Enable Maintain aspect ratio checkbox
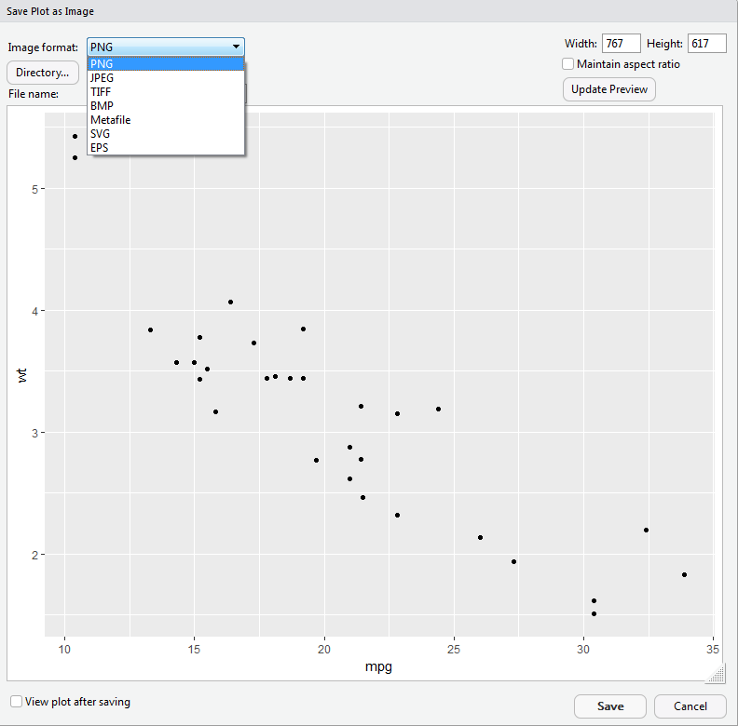The width and height of the screenshot is (738, 726). click(x=568, y=64)
